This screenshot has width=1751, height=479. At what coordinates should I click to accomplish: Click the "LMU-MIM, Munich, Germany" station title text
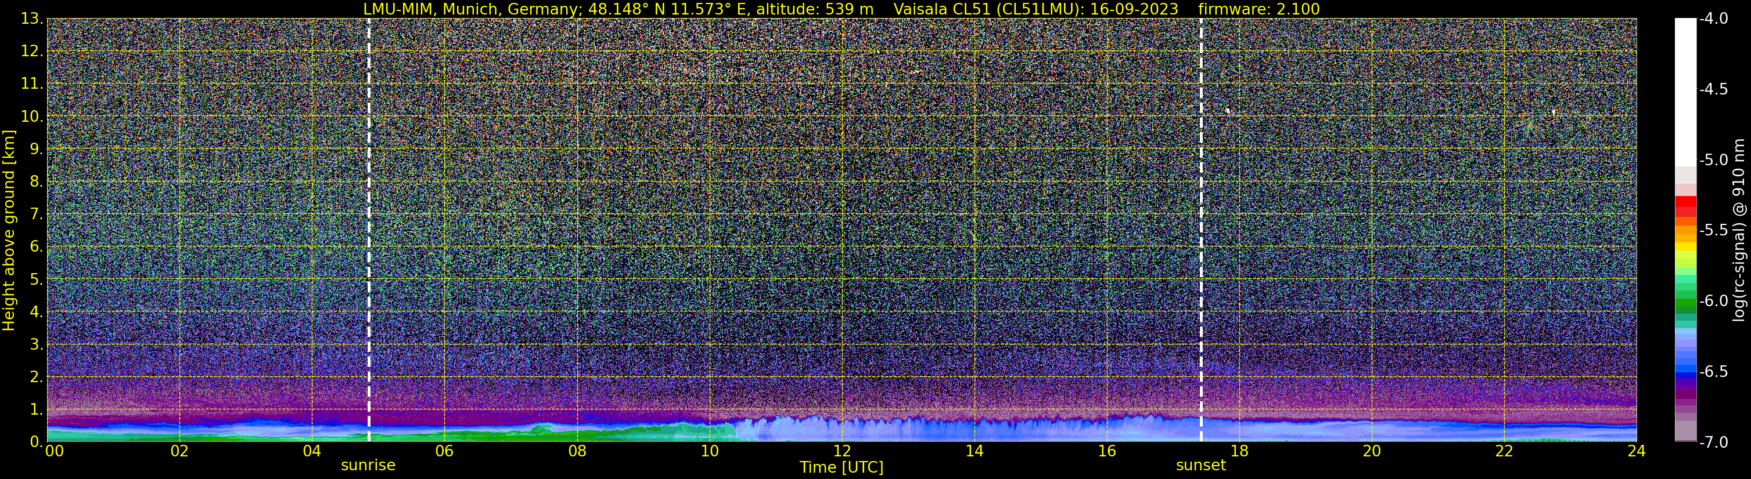[x=468, y=9]
